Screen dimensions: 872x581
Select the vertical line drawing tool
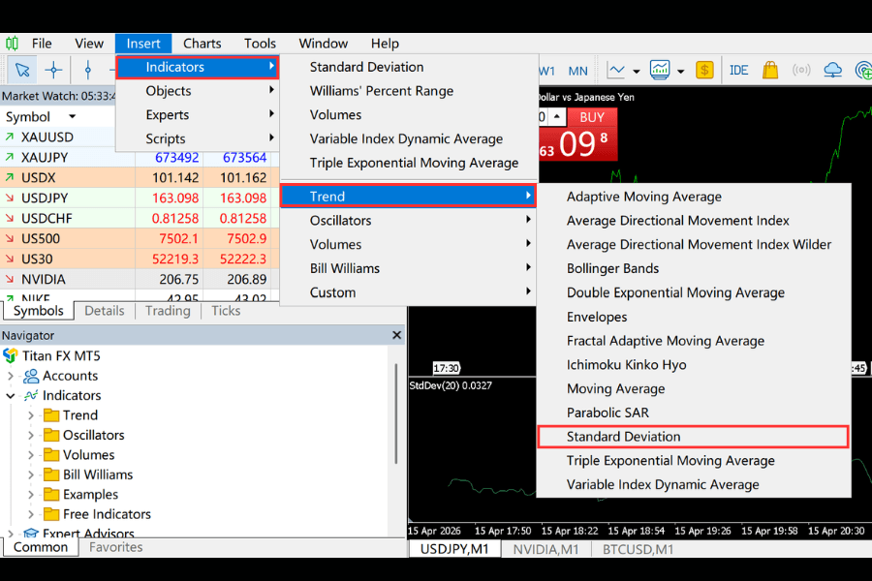point(88,70)
